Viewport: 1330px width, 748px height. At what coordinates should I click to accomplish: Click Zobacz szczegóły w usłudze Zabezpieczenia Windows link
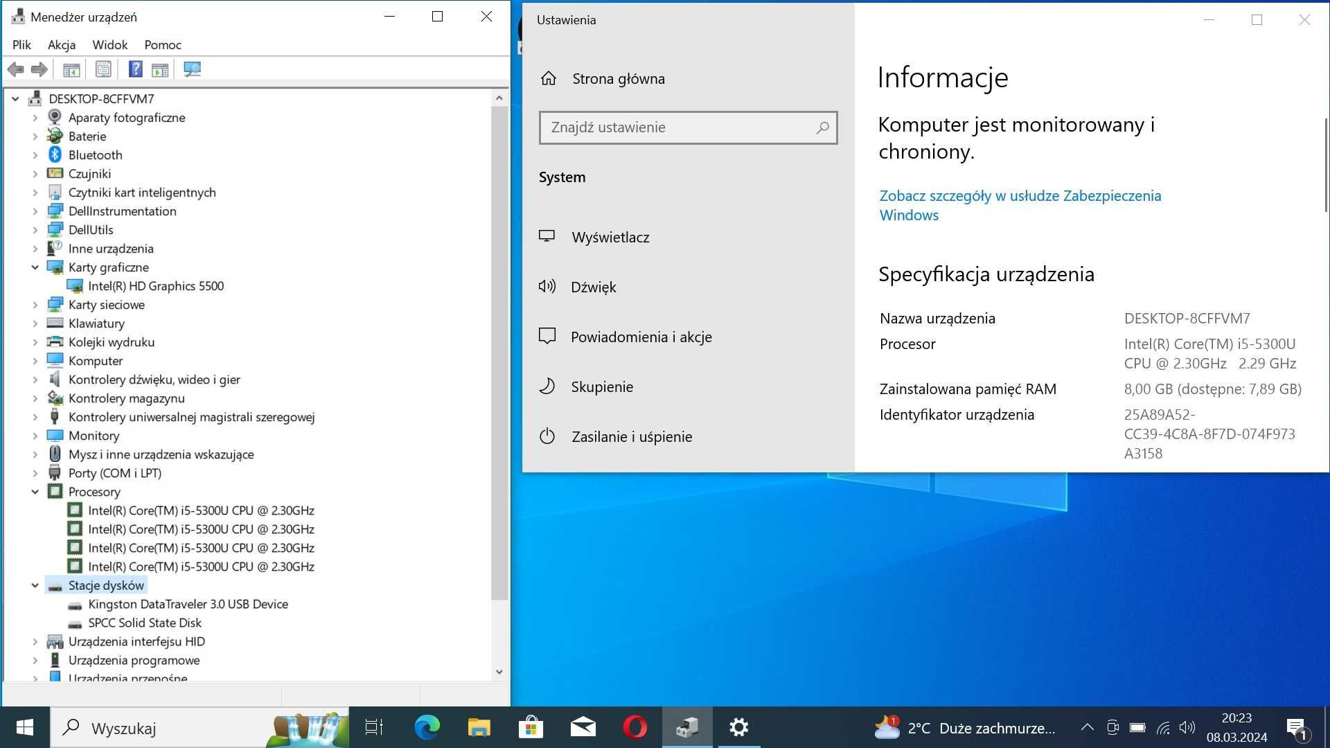coord(1020,204)
